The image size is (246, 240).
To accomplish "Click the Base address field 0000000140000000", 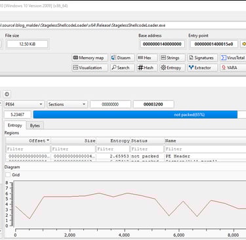I will coord(162,44).
